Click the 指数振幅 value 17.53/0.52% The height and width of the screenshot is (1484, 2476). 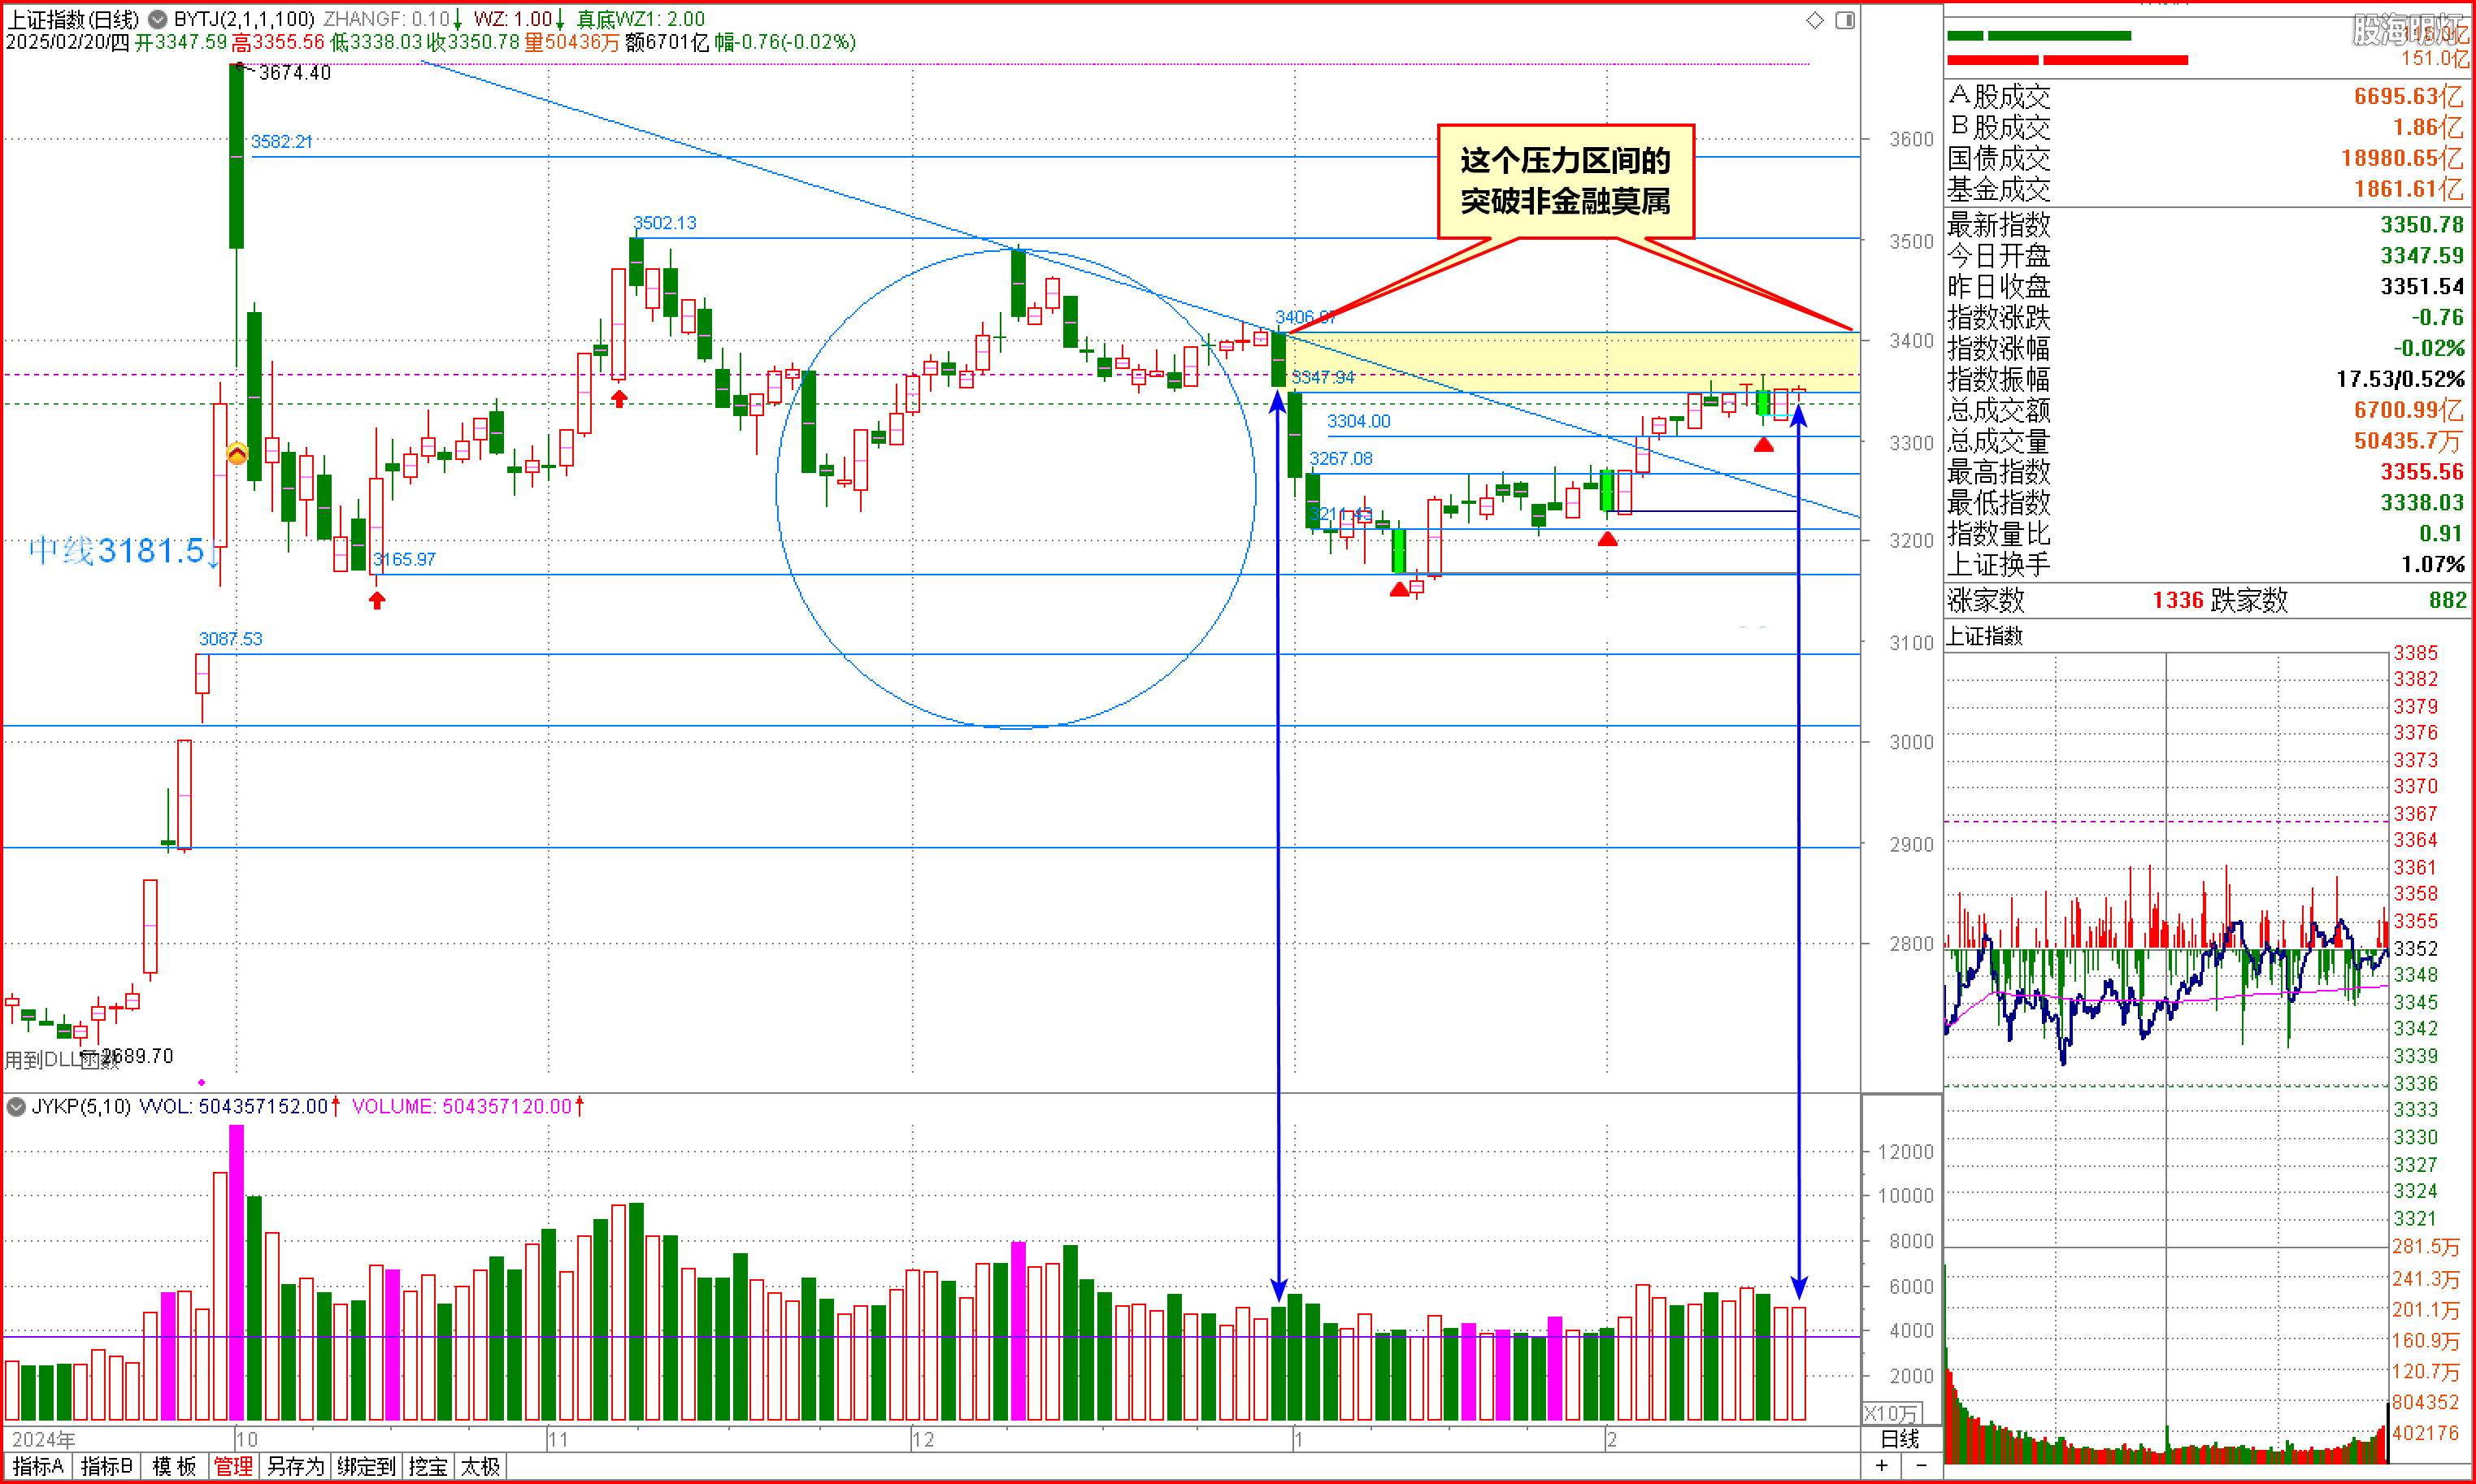click(2400, 379)
